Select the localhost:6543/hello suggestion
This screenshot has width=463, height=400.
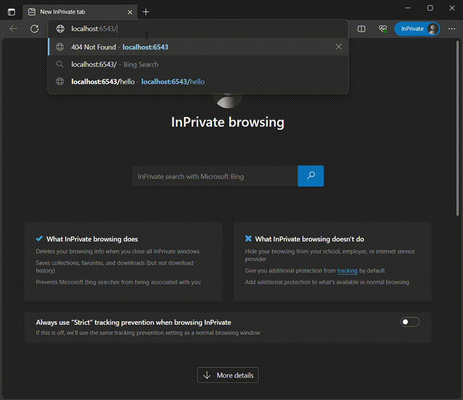[x=198, y=82]
